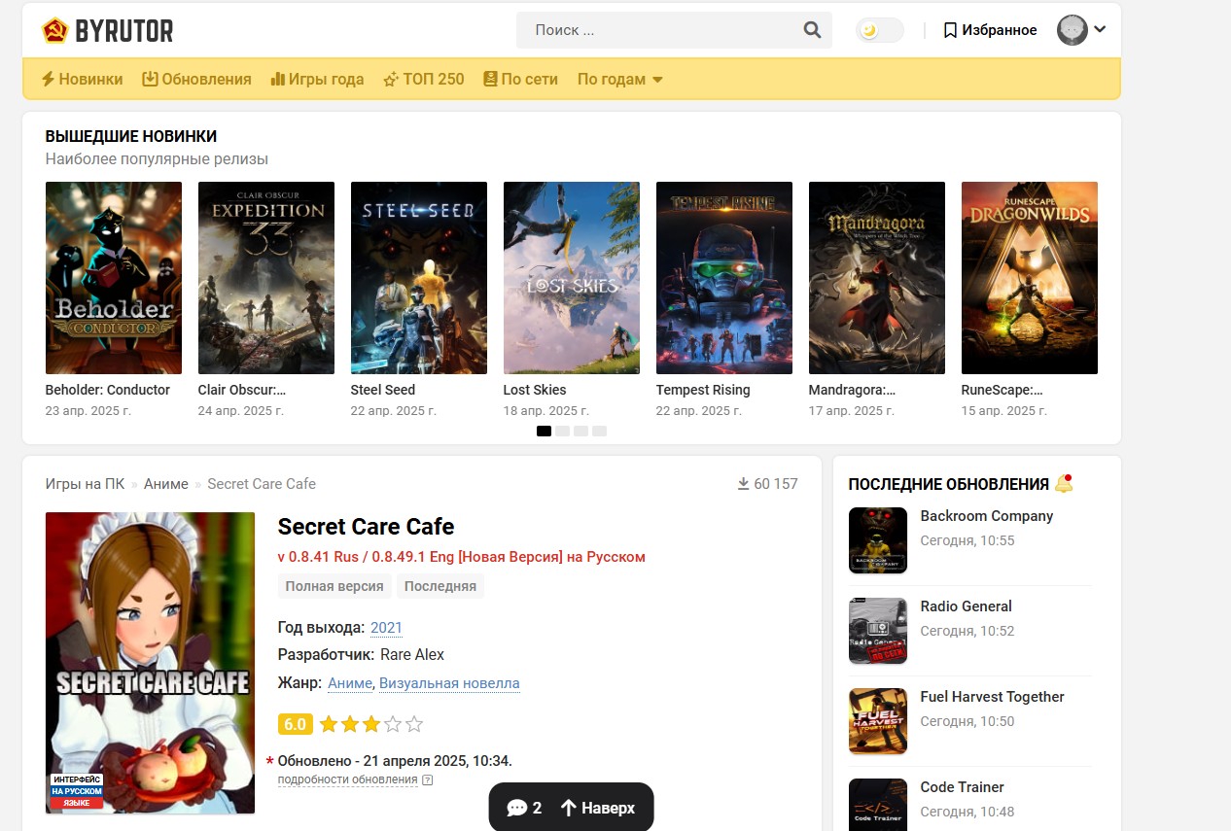Click the Tempest Rising title link
Screen dimensions: 1231x831
[703, 390]
